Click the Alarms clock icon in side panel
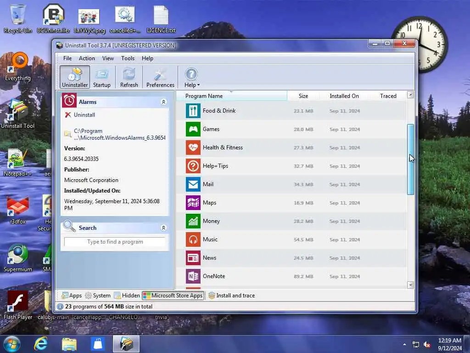 point(69,100)
